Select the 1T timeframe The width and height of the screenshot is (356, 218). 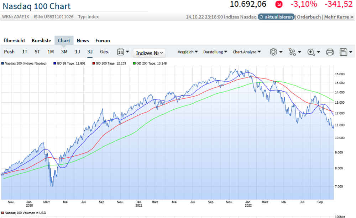click(x=25, y=51)
